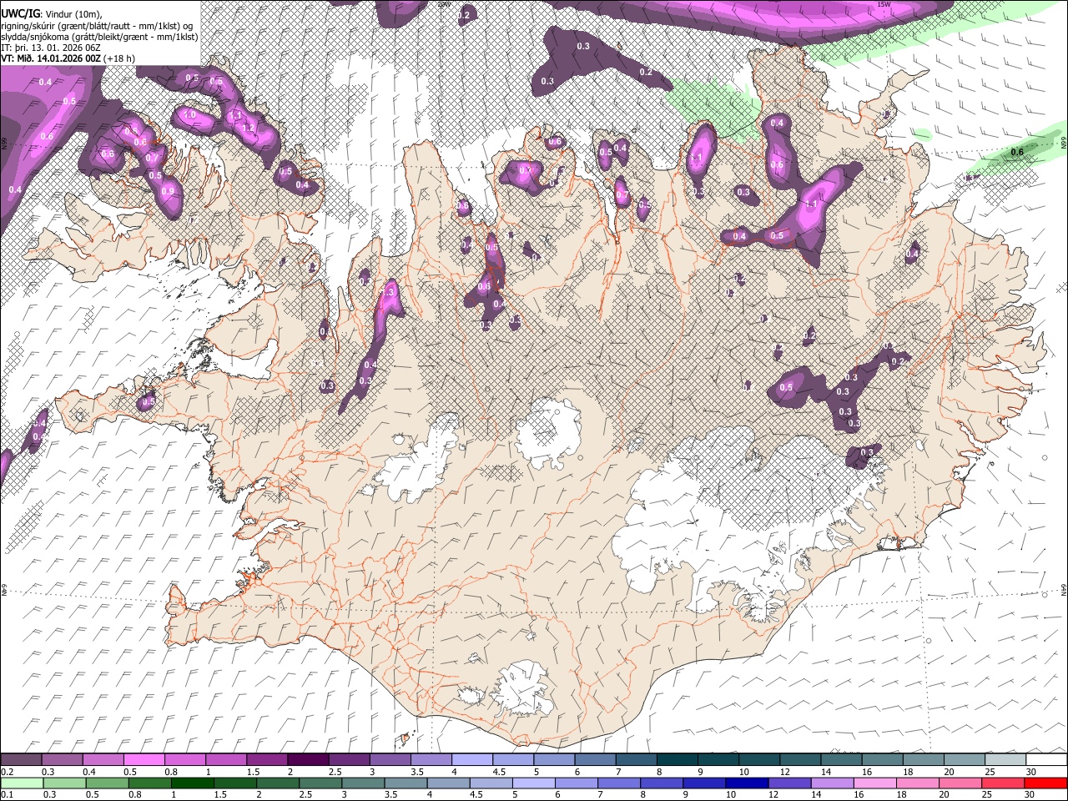Click the 'IT: þri. 13. 01. 2026 06Z' line
This screenshot has height=801, width=1068.
[x=51, y=48]
